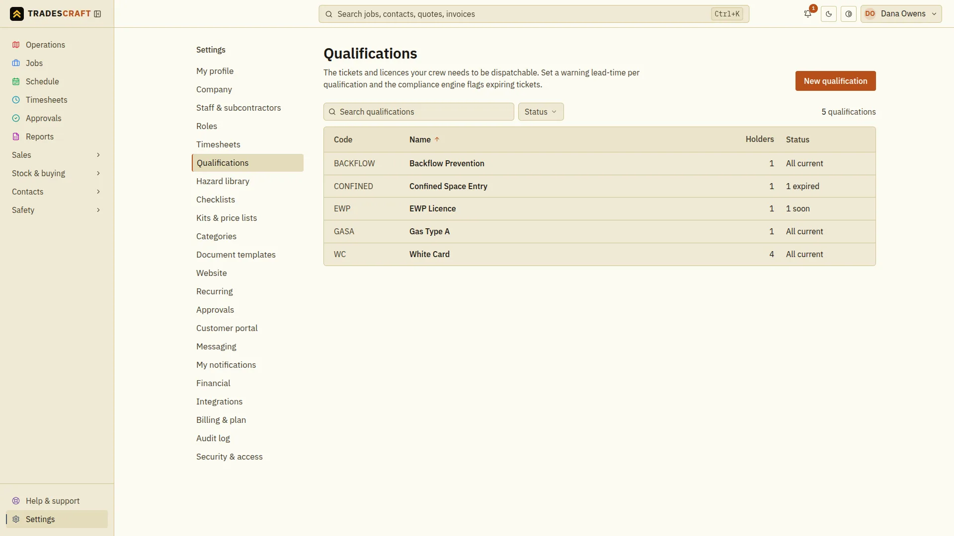Select Qualifications in settings menu

point(247,163)
